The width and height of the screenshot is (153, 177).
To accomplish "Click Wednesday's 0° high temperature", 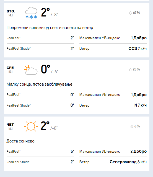I will tap(45, 69).
